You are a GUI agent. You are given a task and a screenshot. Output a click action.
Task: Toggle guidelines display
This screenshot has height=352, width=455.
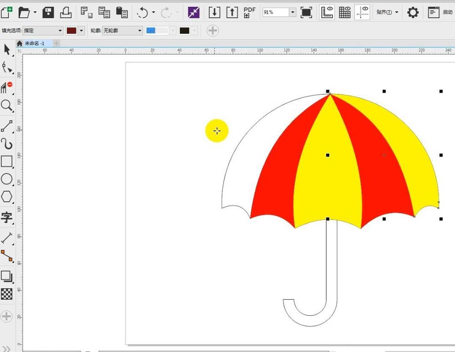[x=363, y=12]
